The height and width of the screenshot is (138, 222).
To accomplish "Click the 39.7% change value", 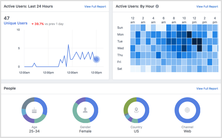I will click(39, 24).
